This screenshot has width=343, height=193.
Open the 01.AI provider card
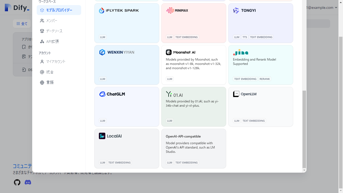(193, 106)
